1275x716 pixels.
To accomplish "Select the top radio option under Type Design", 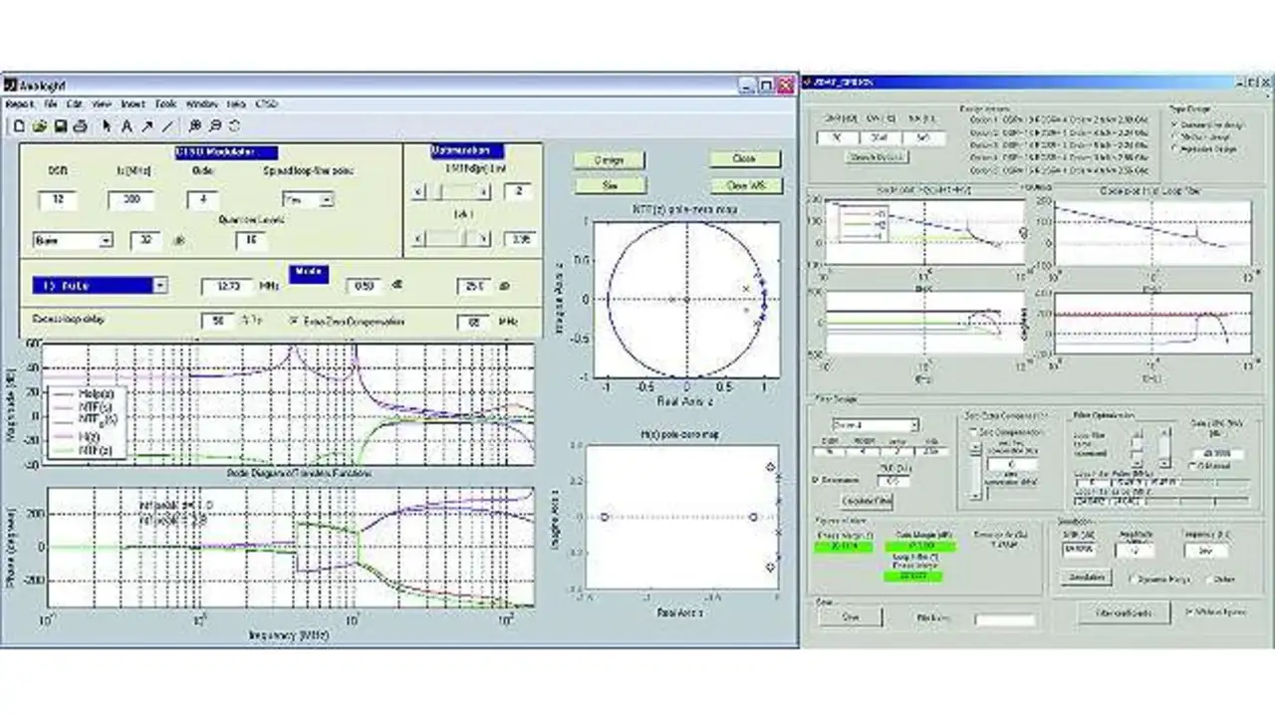I will click(x=1176, y=123).
